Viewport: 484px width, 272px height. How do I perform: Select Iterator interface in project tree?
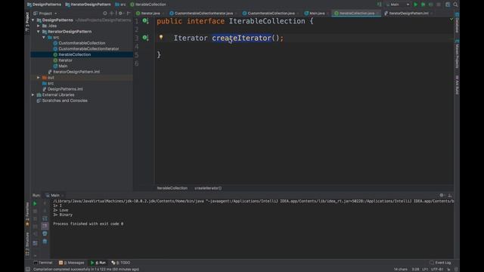pos(65,60)
